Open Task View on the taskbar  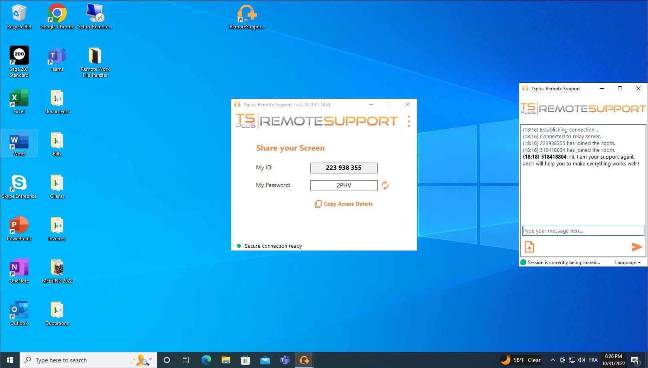pyautogui.click(x=186, y=360)
